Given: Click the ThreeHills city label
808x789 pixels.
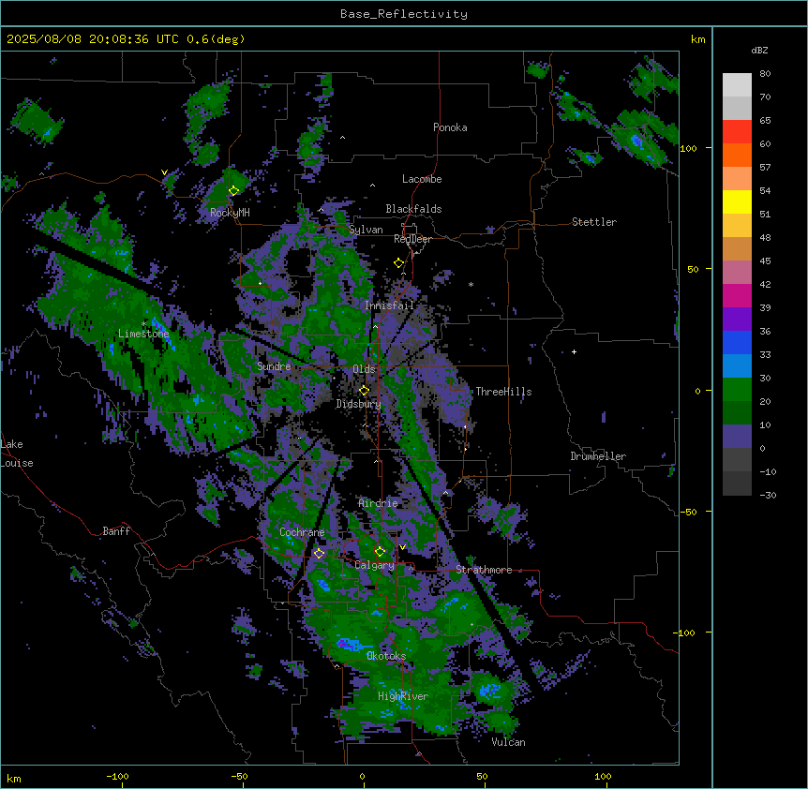Looking at the screenshot, I should [x=503, y=392].
